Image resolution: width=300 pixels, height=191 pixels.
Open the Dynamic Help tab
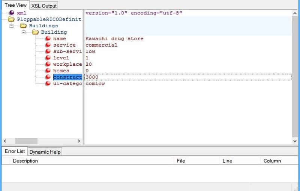coord(45,152)
